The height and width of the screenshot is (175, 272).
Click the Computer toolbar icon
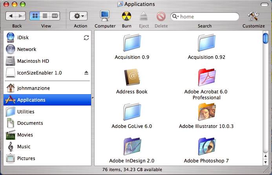(105, 16)
